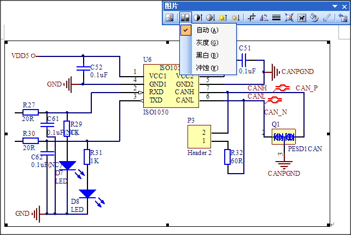Choose 自动(A) color mode
The width and height of the screenshot is (351, 235).
(208, 30)
